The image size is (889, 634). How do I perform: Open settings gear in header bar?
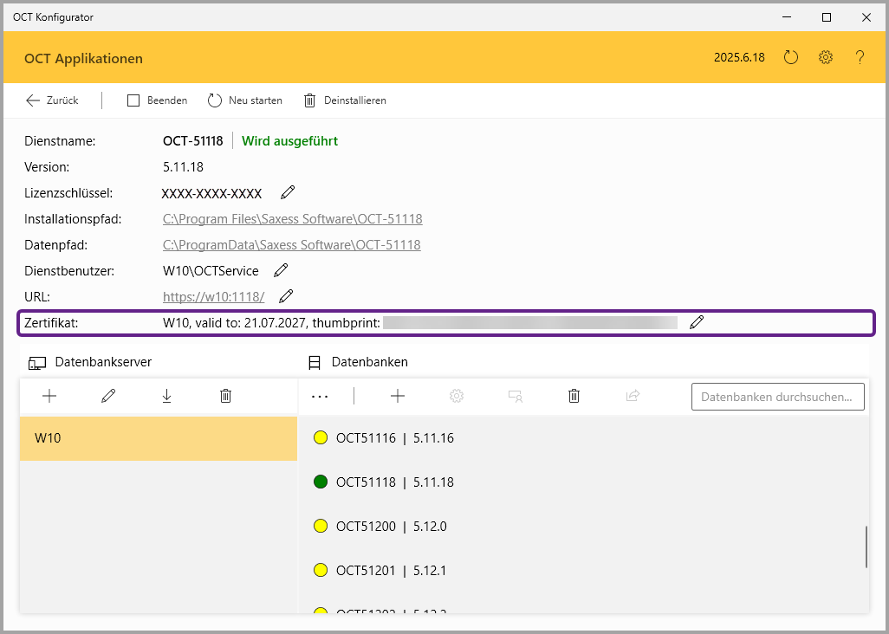click(826, 58)
